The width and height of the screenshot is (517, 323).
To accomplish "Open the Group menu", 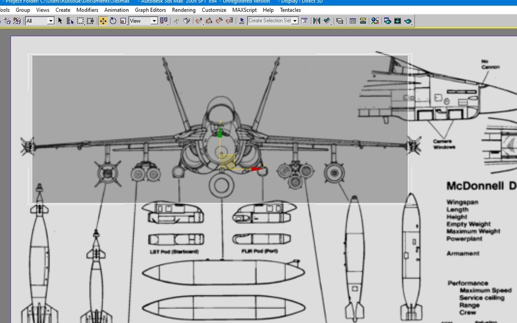I will (23, 10).
